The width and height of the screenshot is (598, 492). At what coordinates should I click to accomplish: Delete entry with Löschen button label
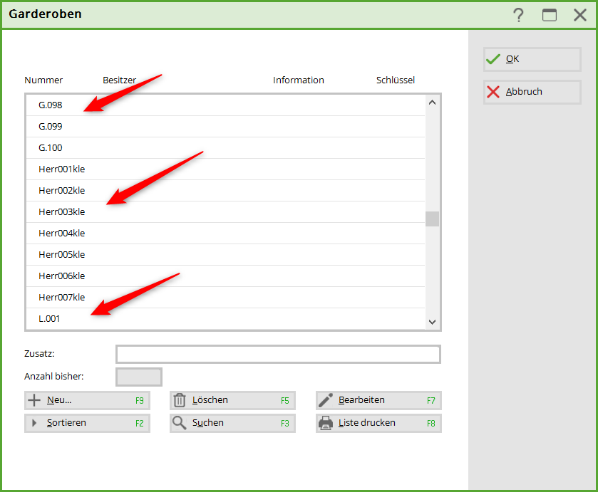coord(210,400)
